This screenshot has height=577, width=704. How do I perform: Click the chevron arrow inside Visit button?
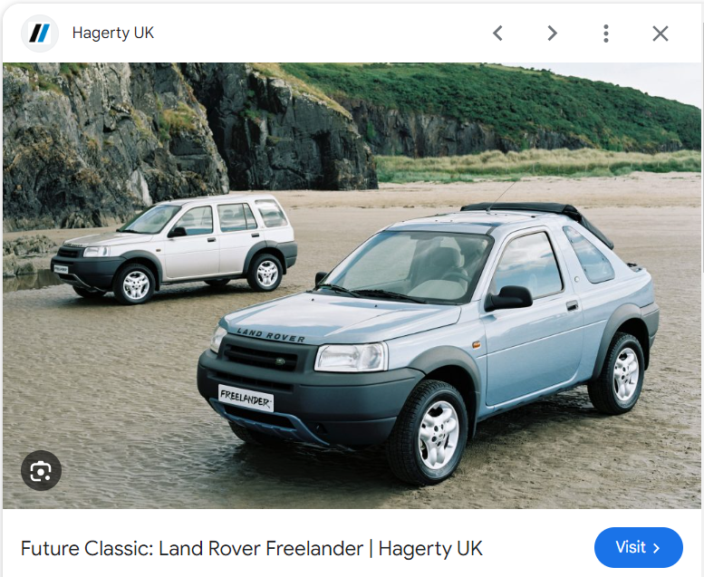pos(656,548)
